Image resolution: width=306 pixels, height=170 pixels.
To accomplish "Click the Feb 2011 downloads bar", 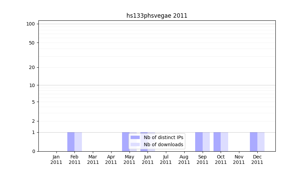I will [78, 142].
